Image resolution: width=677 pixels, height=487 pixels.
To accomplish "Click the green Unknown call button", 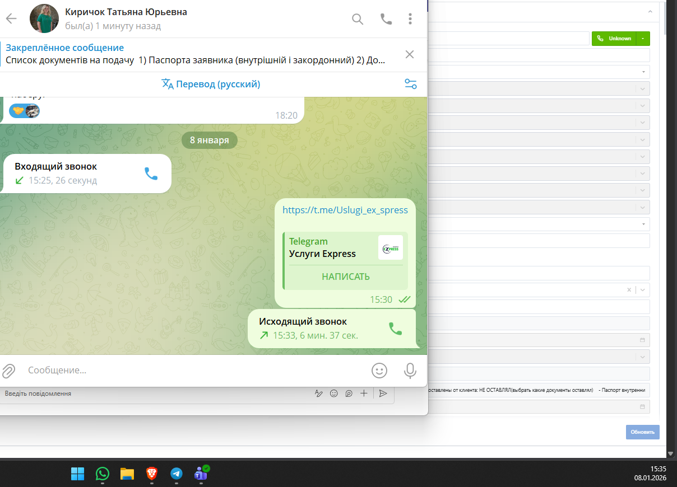I will pos(614,39).
